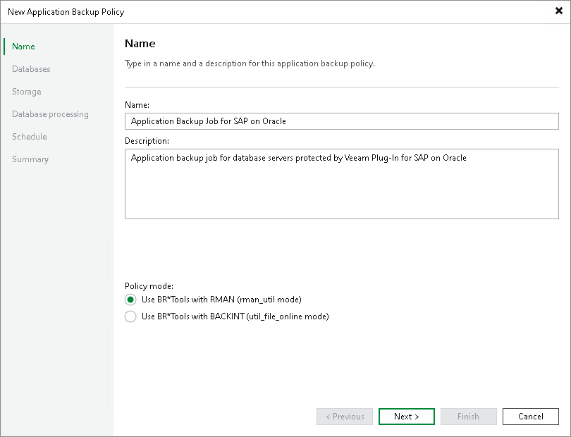Image resolution: width=571 pixels, height=437 pixels.
Task: Open the Schedule step
Action: tap(29, 136)
